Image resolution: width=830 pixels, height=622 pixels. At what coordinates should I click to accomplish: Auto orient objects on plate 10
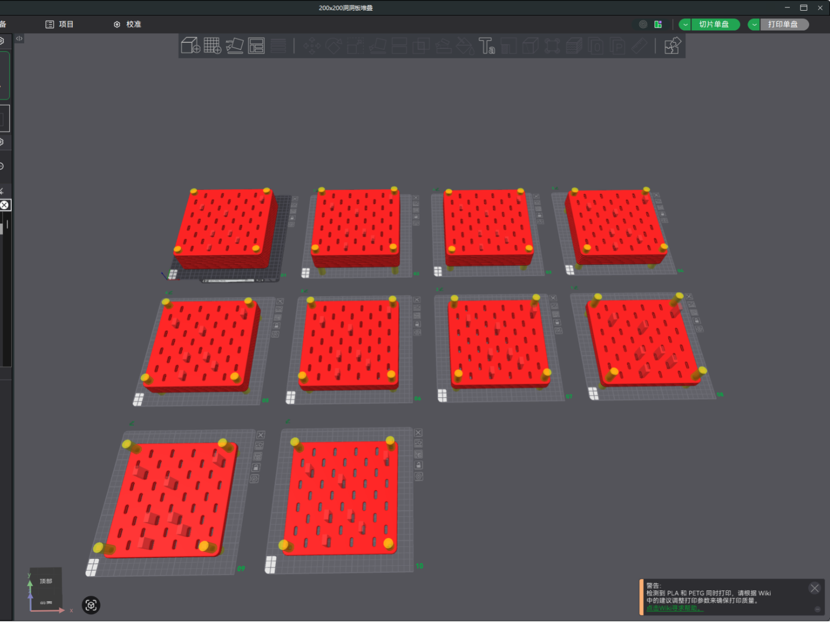pyautogui.click(x=418, y=444)
